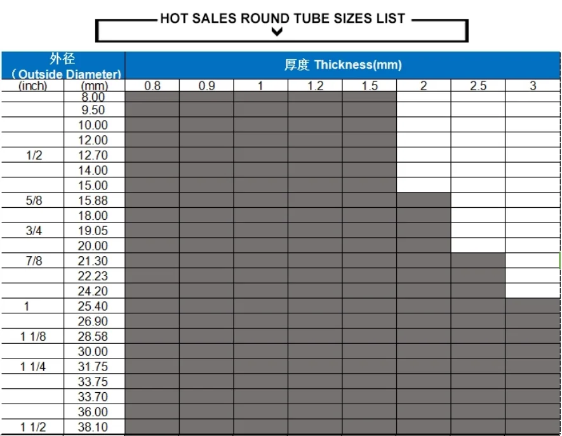Click the Hot Sales Round Tube Sizes List title

pyautogui.click(x=282, y=18)
